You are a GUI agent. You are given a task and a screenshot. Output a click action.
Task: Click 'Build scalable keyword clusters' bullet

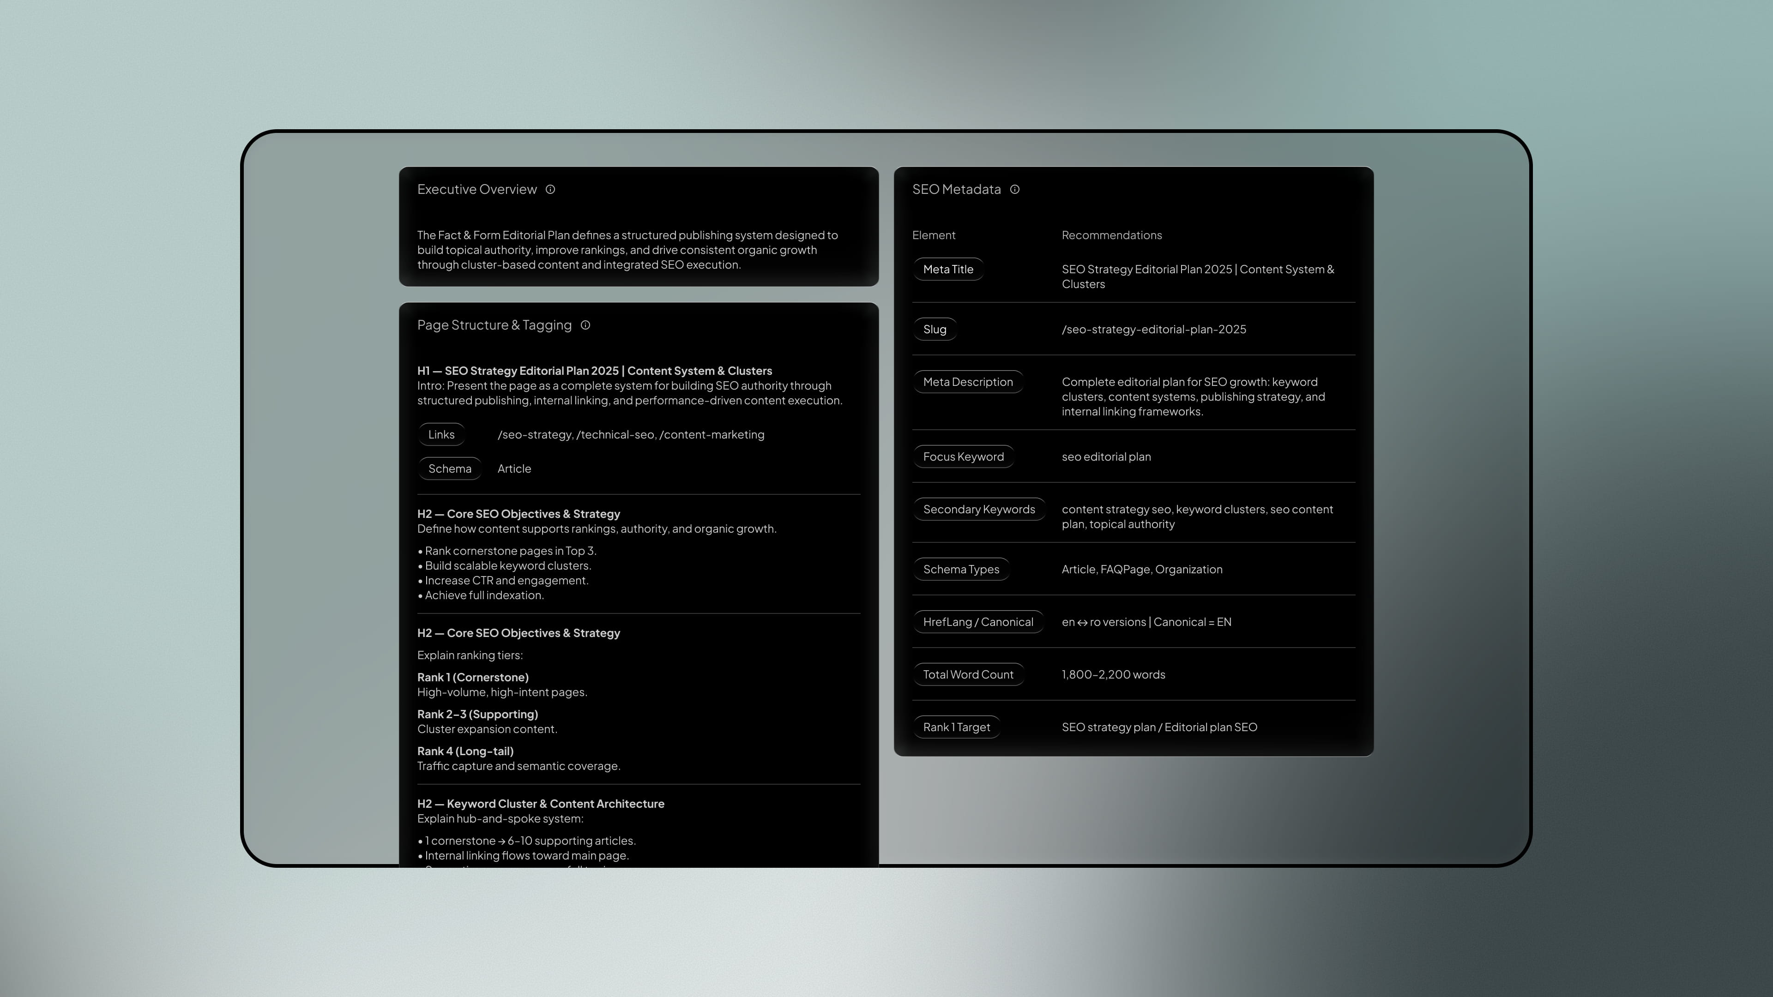(x=505, y=565)
